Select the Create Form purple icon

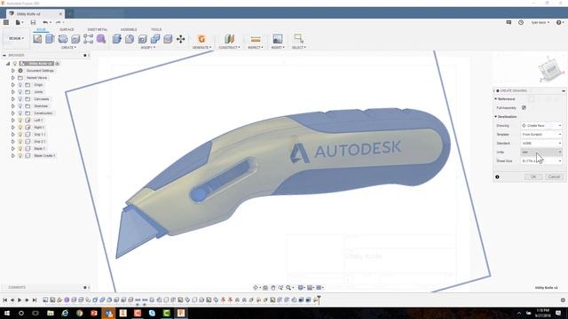[101, 39]
